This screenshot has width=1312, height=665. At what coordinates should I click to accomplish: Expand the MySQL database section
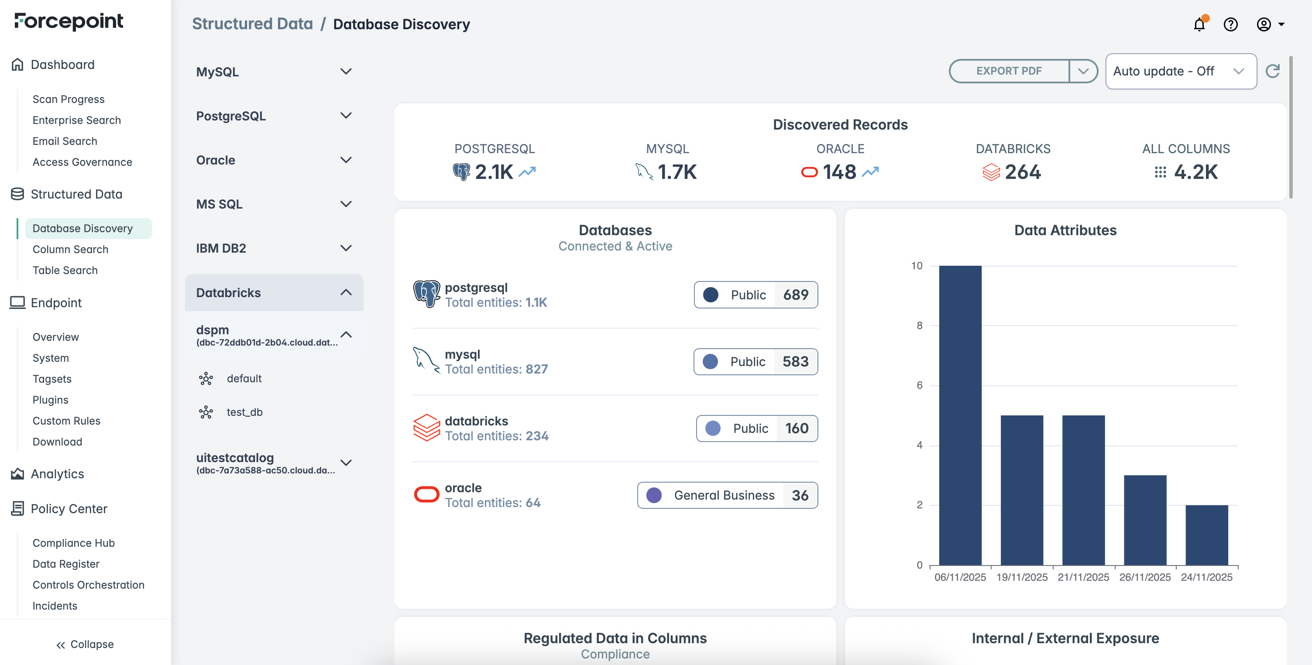point(346,72)
